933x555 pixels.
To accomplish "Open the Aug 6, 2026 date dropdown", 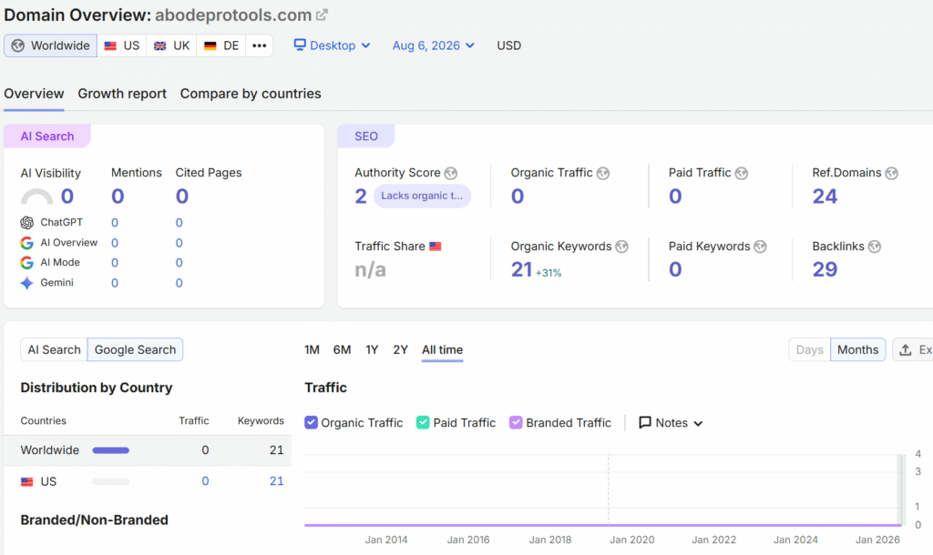I will 433,45.
